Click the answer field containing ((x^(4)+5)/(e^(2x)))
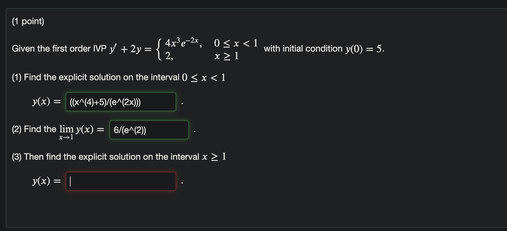This screenshot has width=507, height=231. (x=121, y=102)
